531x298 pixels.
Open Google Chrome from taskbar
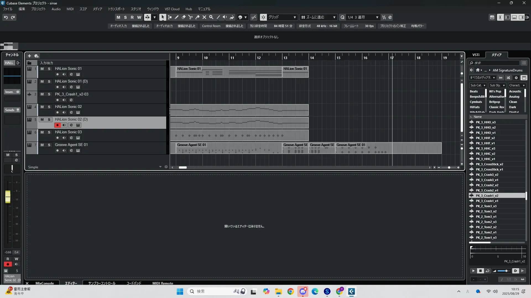290,291
